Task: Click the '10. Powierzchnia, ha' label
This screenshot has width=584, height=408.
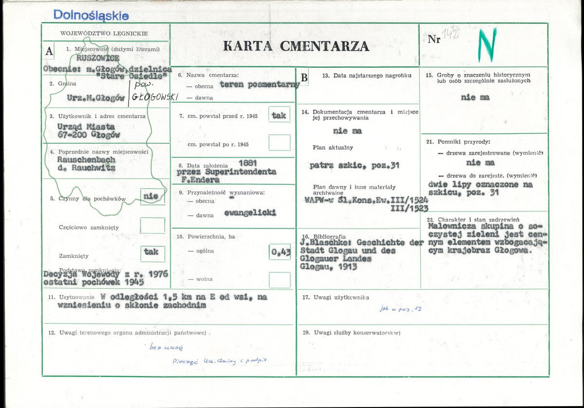Action: point(206,236)
